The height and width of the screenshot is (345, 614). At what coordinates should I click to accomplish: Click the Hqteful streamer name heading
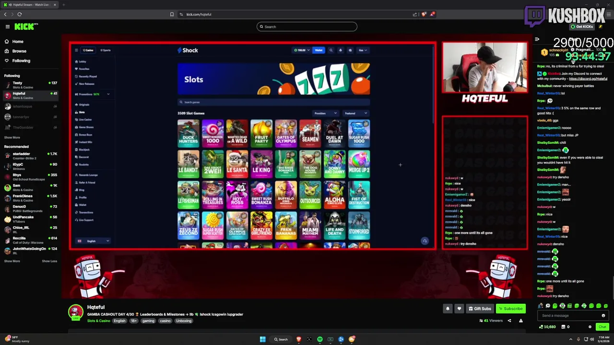[x=96, y=307]
